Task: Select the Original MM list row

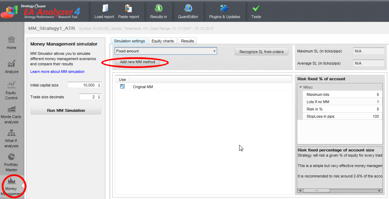Action: (203, 87)
